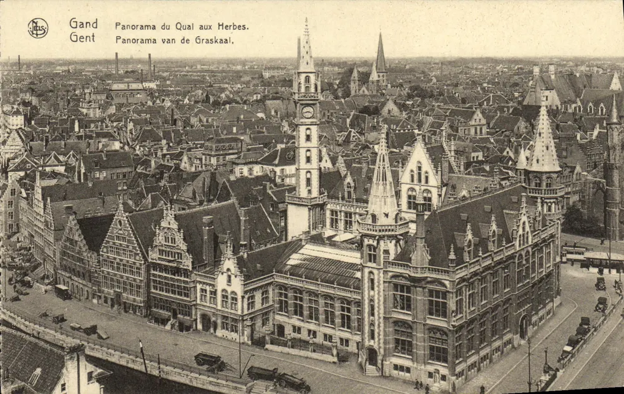
Task: Click caption "Panorama van de Graskaal."
Action: (x=174, y=40)
